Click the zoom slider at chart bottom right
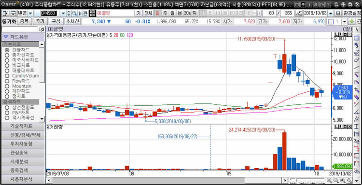This screenshot has width=362, height=185. [x=307, y=180]
